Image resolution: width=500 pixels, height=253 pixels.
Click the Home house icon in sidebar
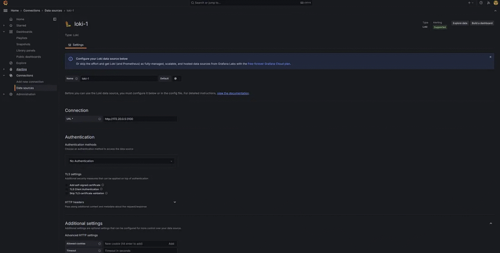[x=11, y=19]
